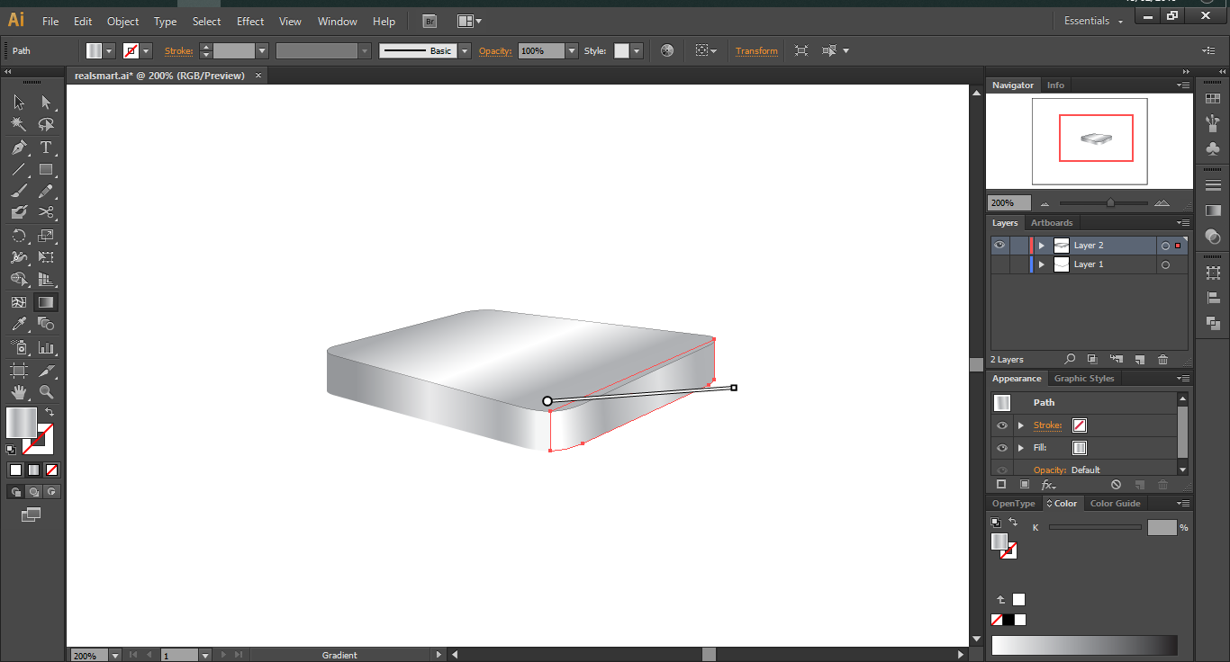The image size is (1230, 662).
Task: Select the Pen tool
Action: [19, 148]
